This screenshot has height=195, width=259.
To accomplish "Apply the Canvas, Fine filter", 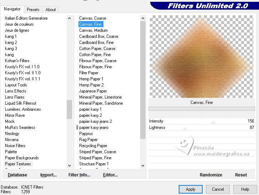I will [x=191, y=189].
